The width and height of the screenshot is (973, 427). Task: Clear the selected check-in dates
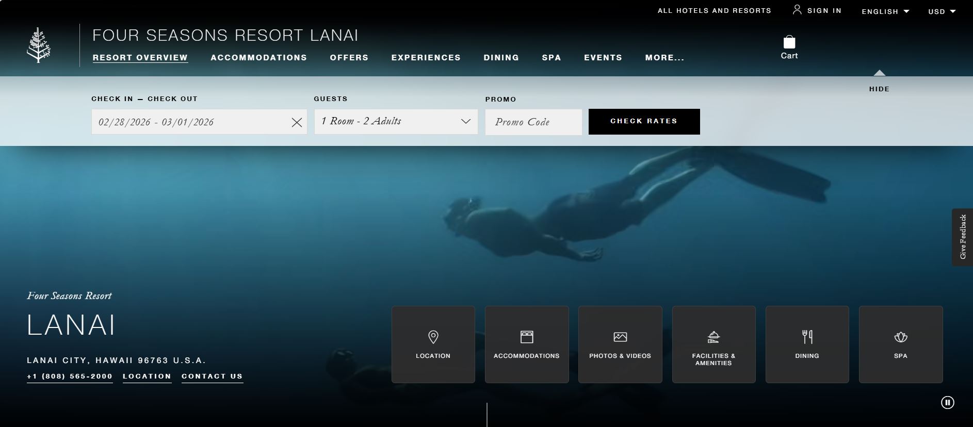click(x=297, y=122)
